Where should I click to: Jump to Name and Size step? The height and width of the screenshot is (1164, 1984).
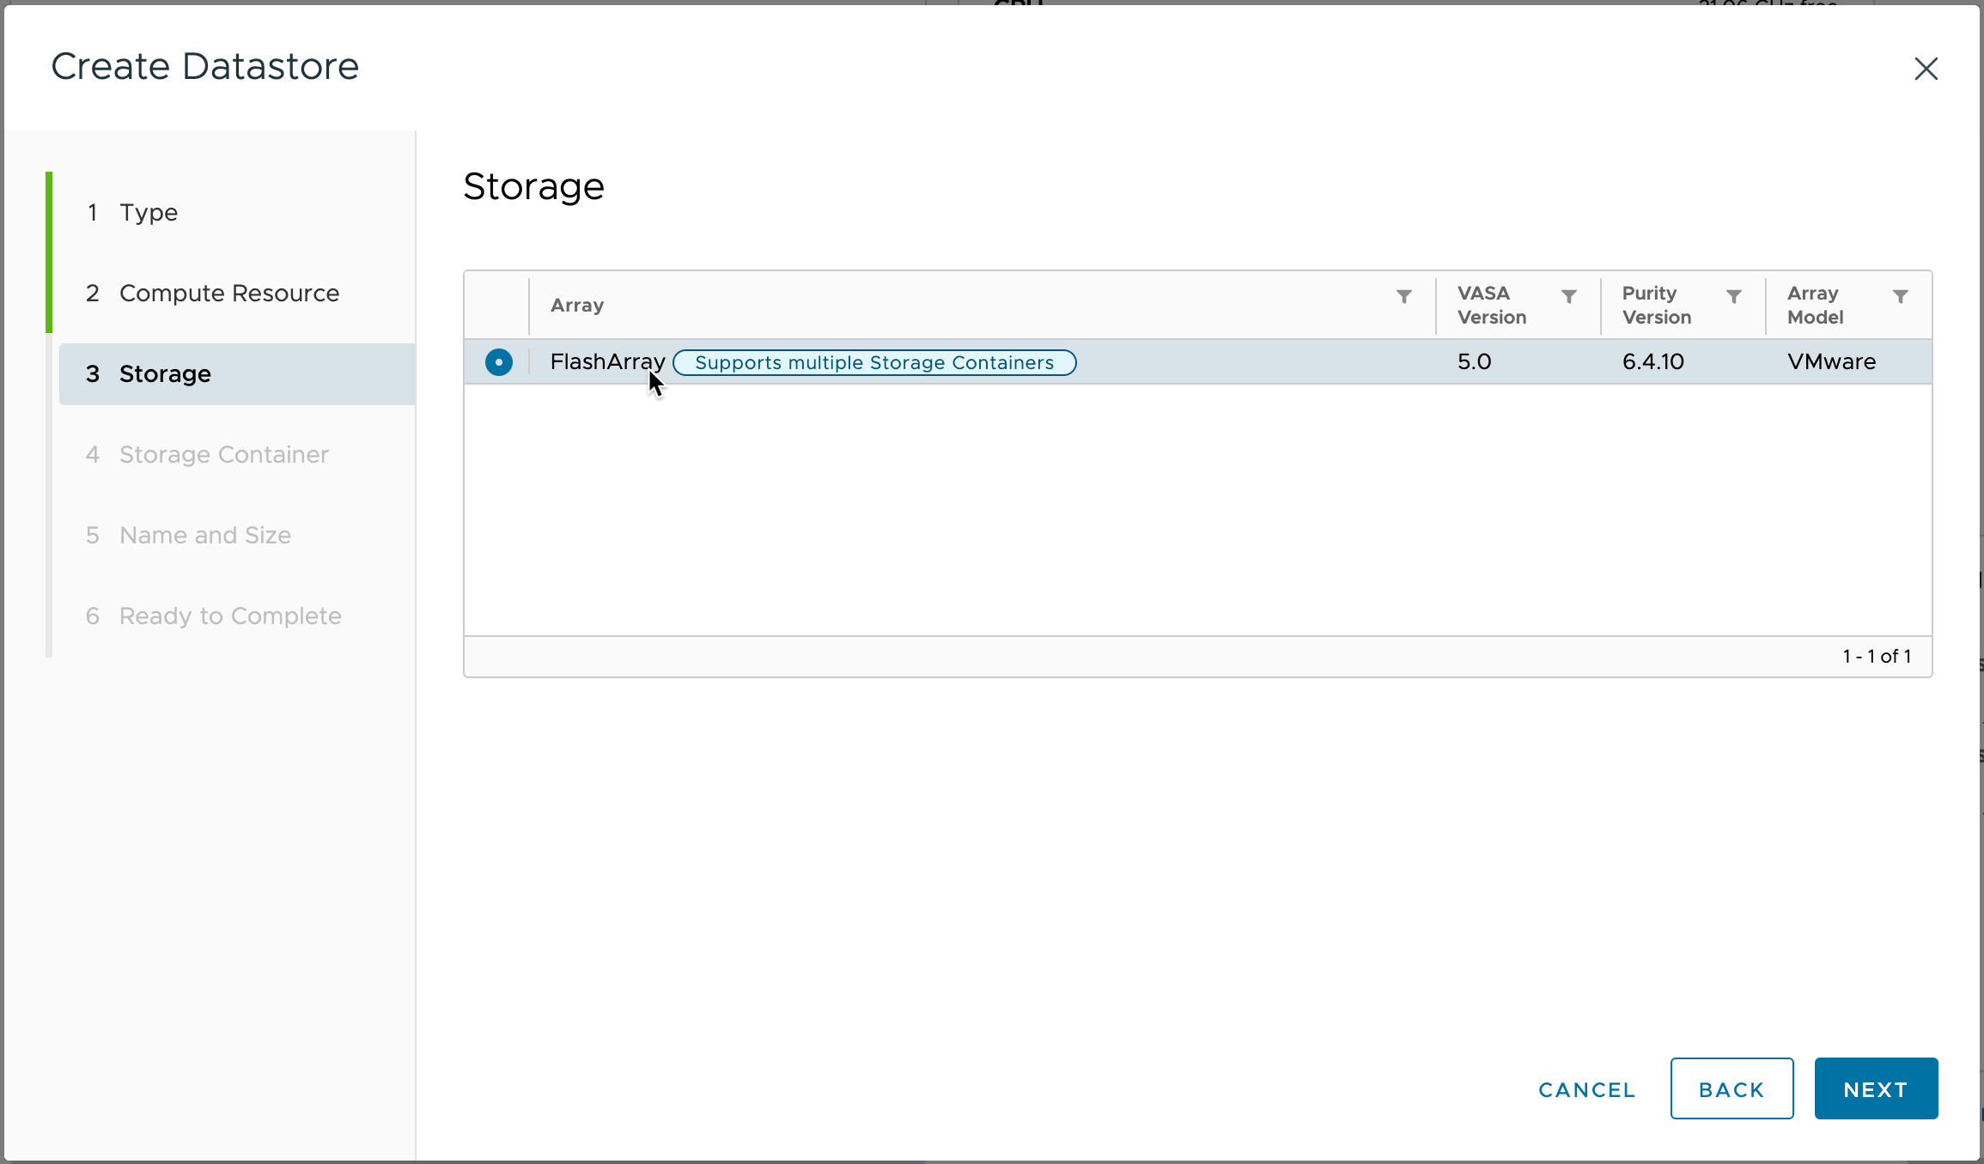point(204,535)
